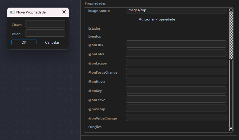The width and height of the screenshot is (239, 140).
Task: Focus the Chave text field
Action: [45, 24]
